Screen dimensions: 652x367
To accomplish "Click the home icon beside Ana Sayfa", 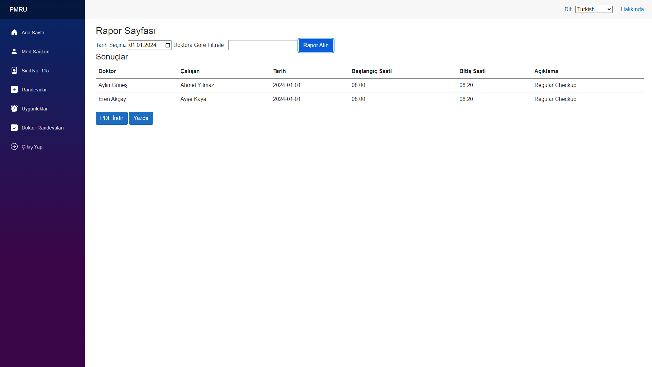I will click(x=14, y=33).
